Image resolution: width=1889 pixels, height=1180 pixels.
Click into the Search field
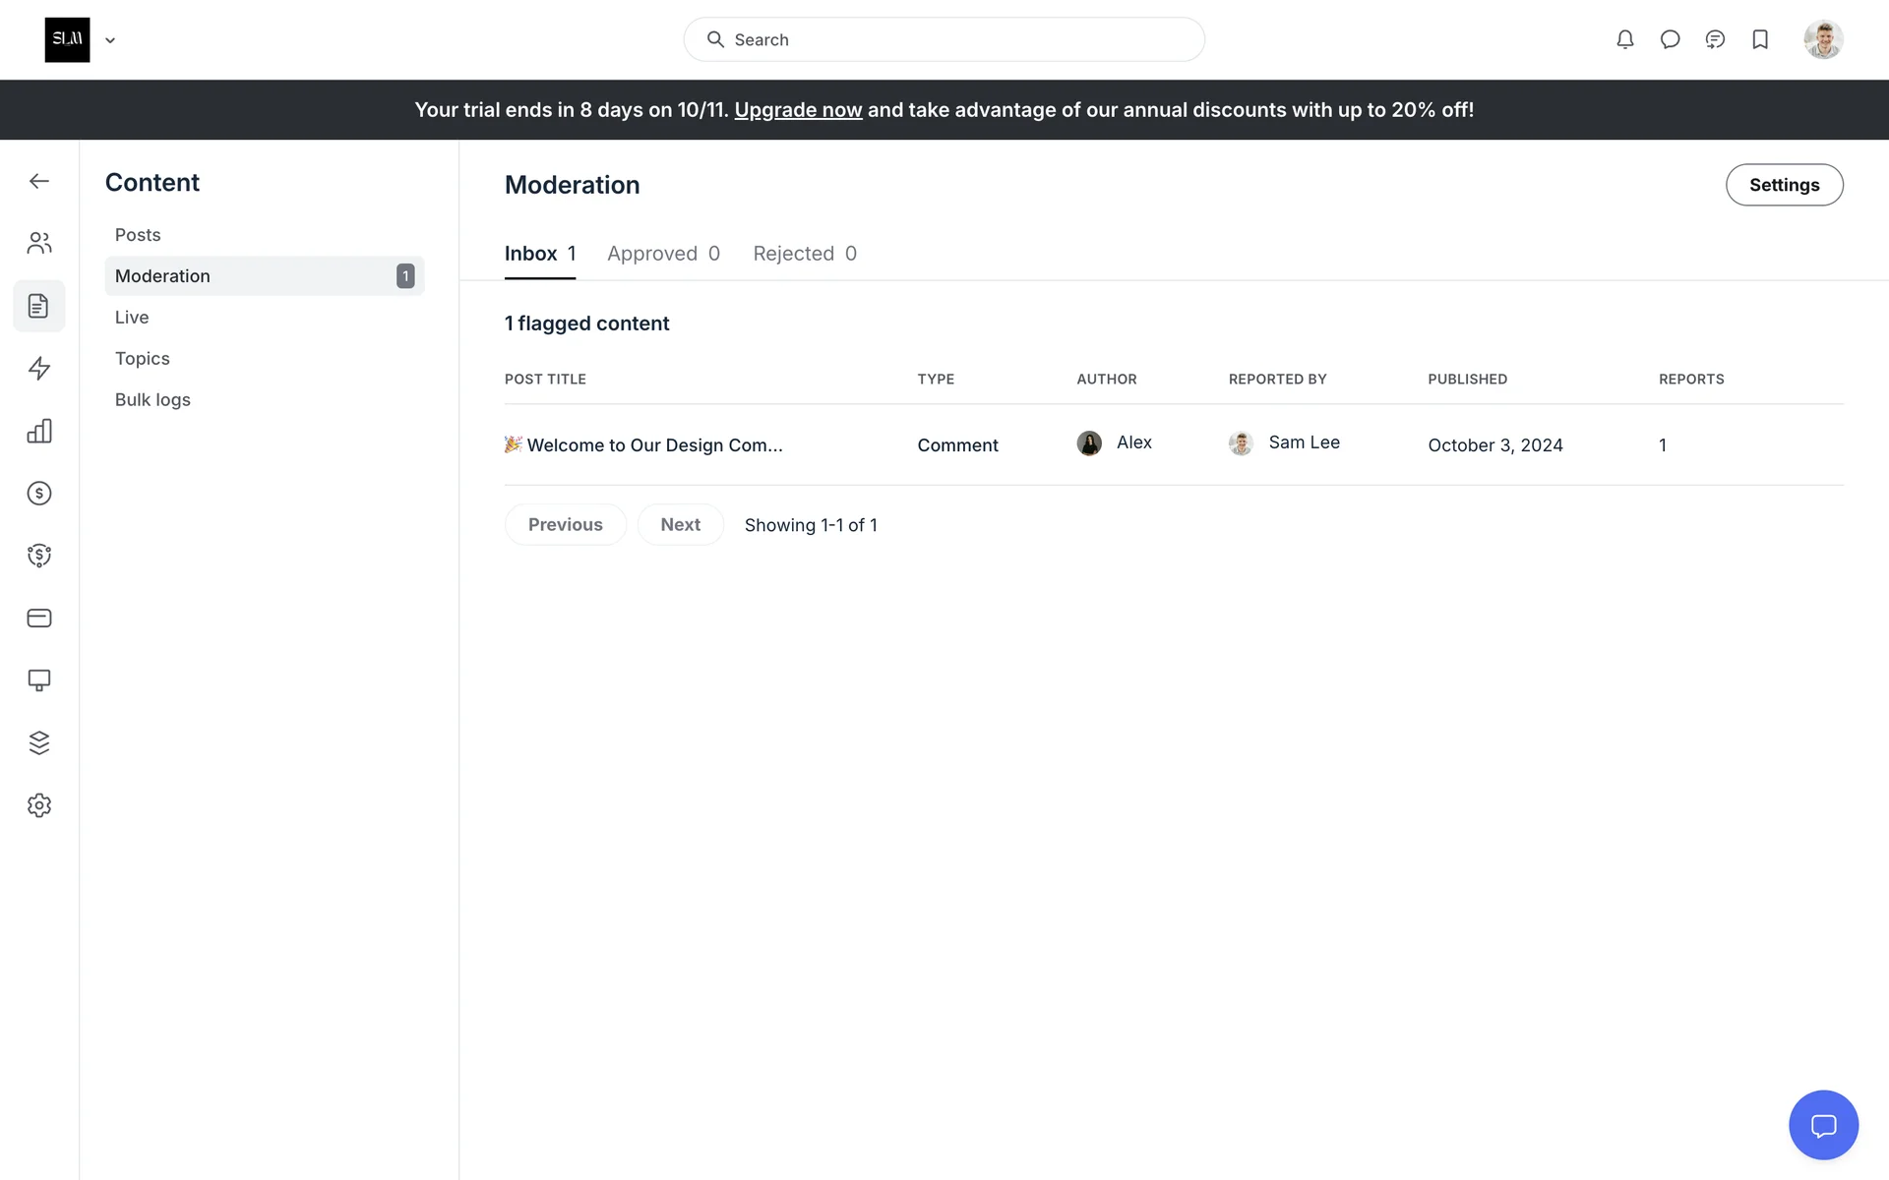tap(944, 39)
